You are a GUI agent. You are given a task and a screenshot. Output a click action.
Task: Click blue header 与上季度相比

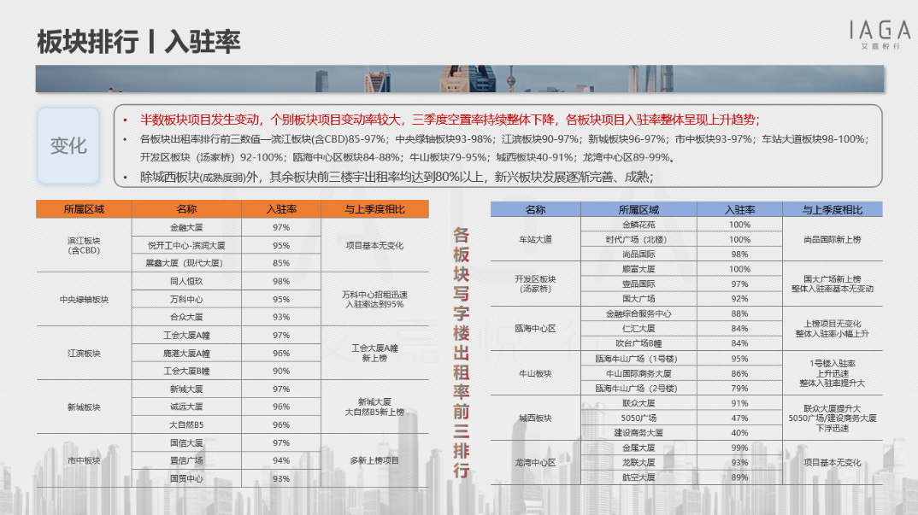point(832,209)
